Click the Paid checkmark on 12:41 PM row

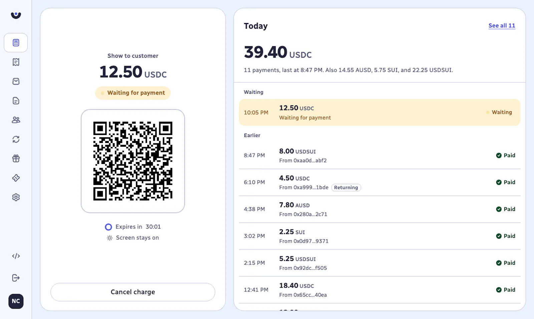tap(499, 290)
